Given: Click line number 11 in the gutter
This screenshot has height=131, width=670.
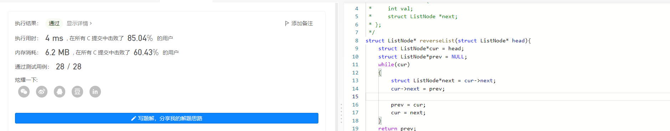Looking at the screenshot, I should point(355,64).
